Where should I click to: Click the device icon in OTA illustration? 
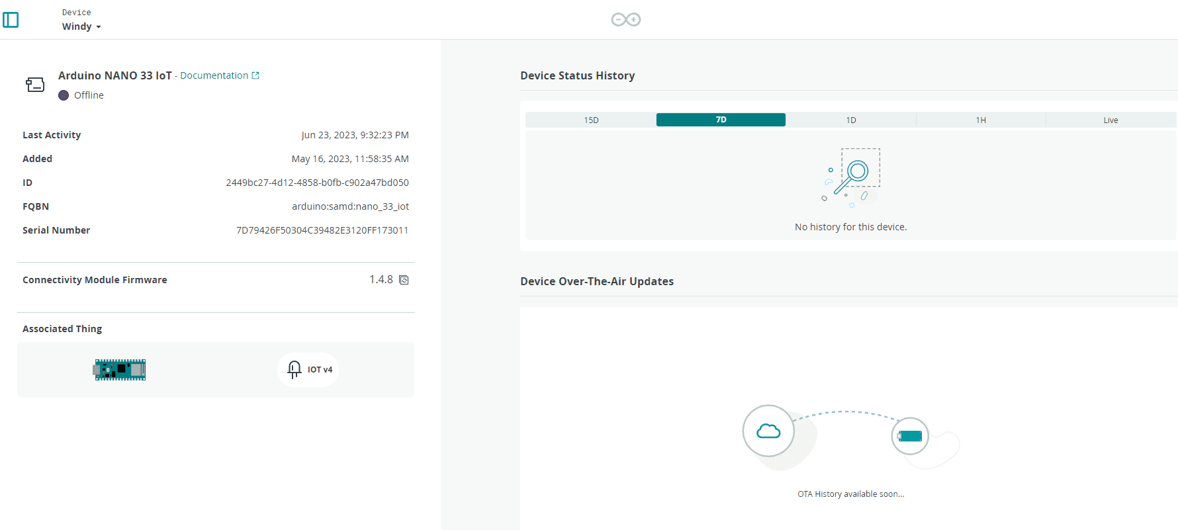pyautogui.click(x=910, y=436)
